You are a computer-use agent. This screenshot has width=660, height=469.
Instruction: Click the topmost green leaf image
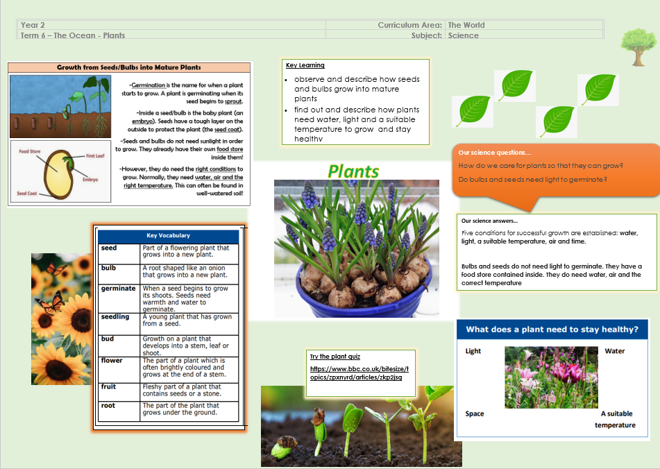click(514, 85)
